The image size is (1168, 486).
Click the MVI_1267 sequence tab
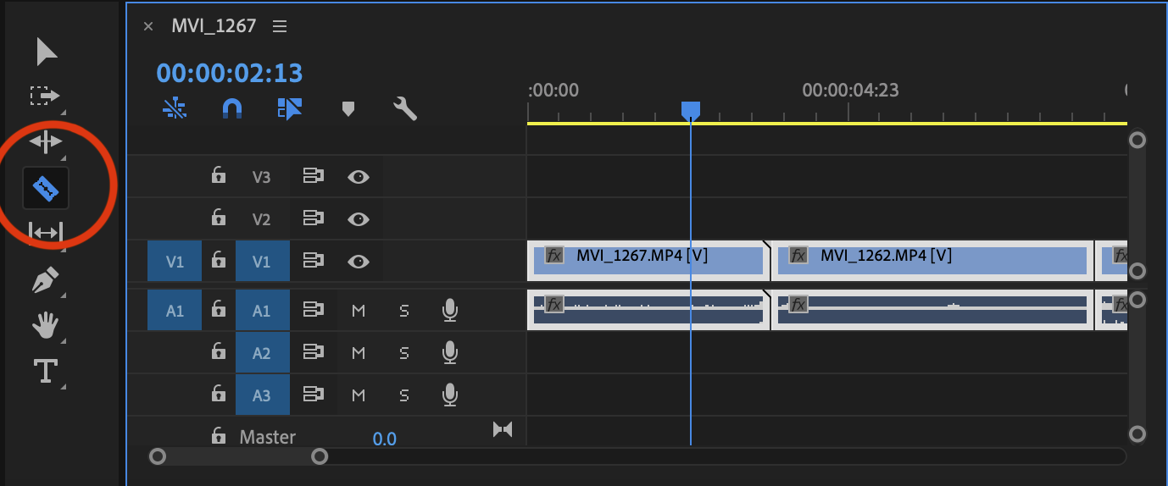pyautogui.click(x=214, y=25)
